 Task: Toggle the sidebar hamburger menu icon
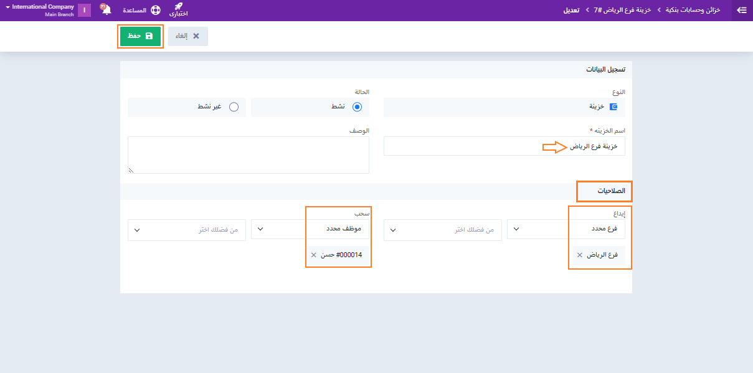tap(741, 11)
